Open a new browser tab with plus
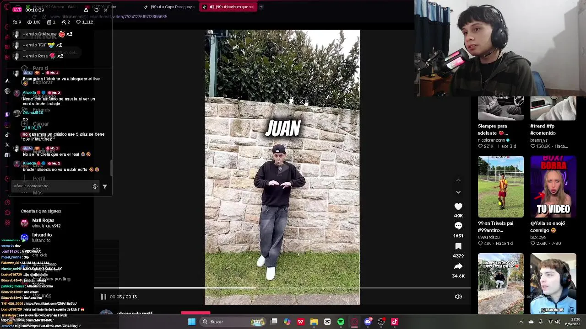Image resolution: width=586 pixels, height=329 pixels. coord(261,7)
